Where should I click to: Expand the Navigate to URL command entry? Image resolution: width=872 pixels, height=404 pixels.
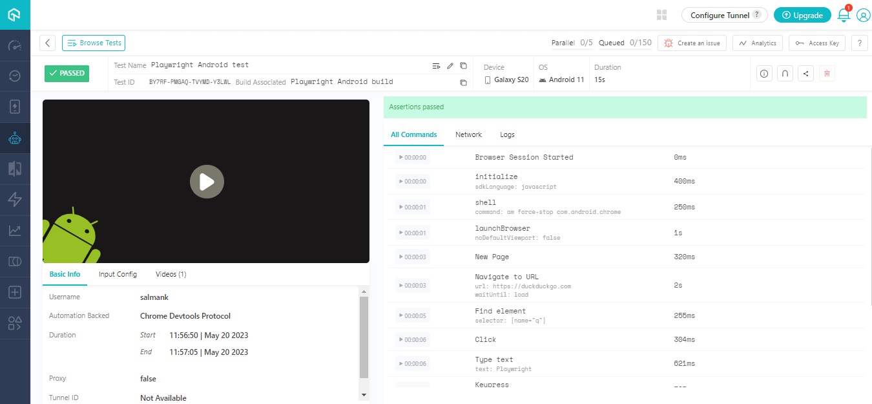click(x=402, y=285)
